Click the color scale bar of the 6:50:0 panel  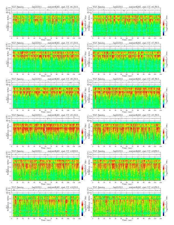tap(164, 28)
